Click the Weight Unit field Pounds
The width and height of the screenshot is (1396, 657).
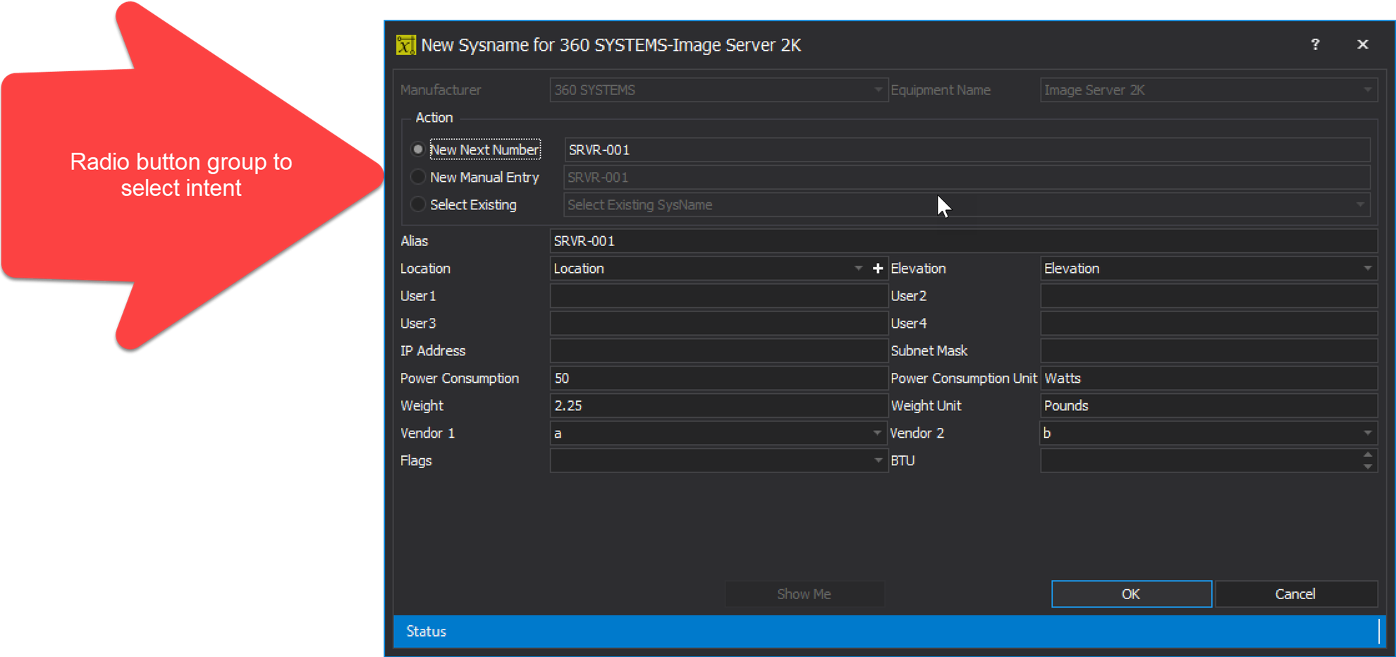point(1208,406)
